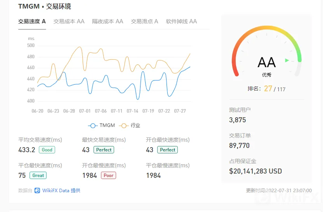Click the Perfect badge under 最快交易速度
This screenshot has width=323, height=212.
(x=104, y=150)
